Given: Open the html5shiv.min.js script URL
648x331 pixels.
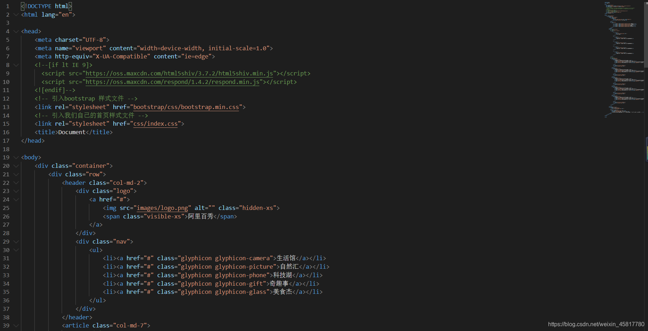Looking at the screenshot, I should tap(179, 73).
